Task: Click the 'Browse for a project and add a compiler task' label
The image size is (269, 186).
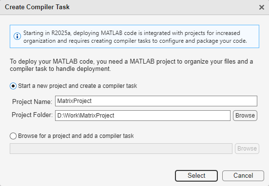Action: pyautogui.click(x=76, y=136)
